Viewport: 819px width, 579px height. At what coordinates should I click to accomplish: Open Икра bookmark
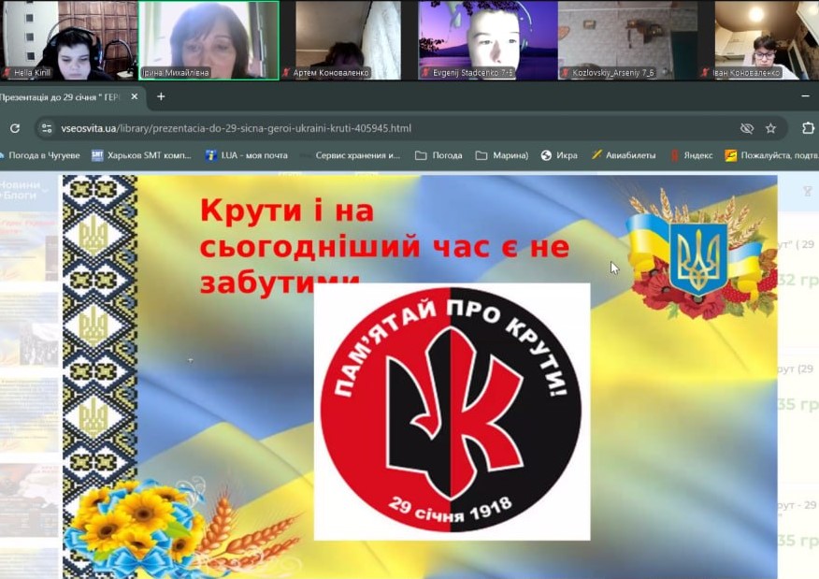click(x=559, y=155)
